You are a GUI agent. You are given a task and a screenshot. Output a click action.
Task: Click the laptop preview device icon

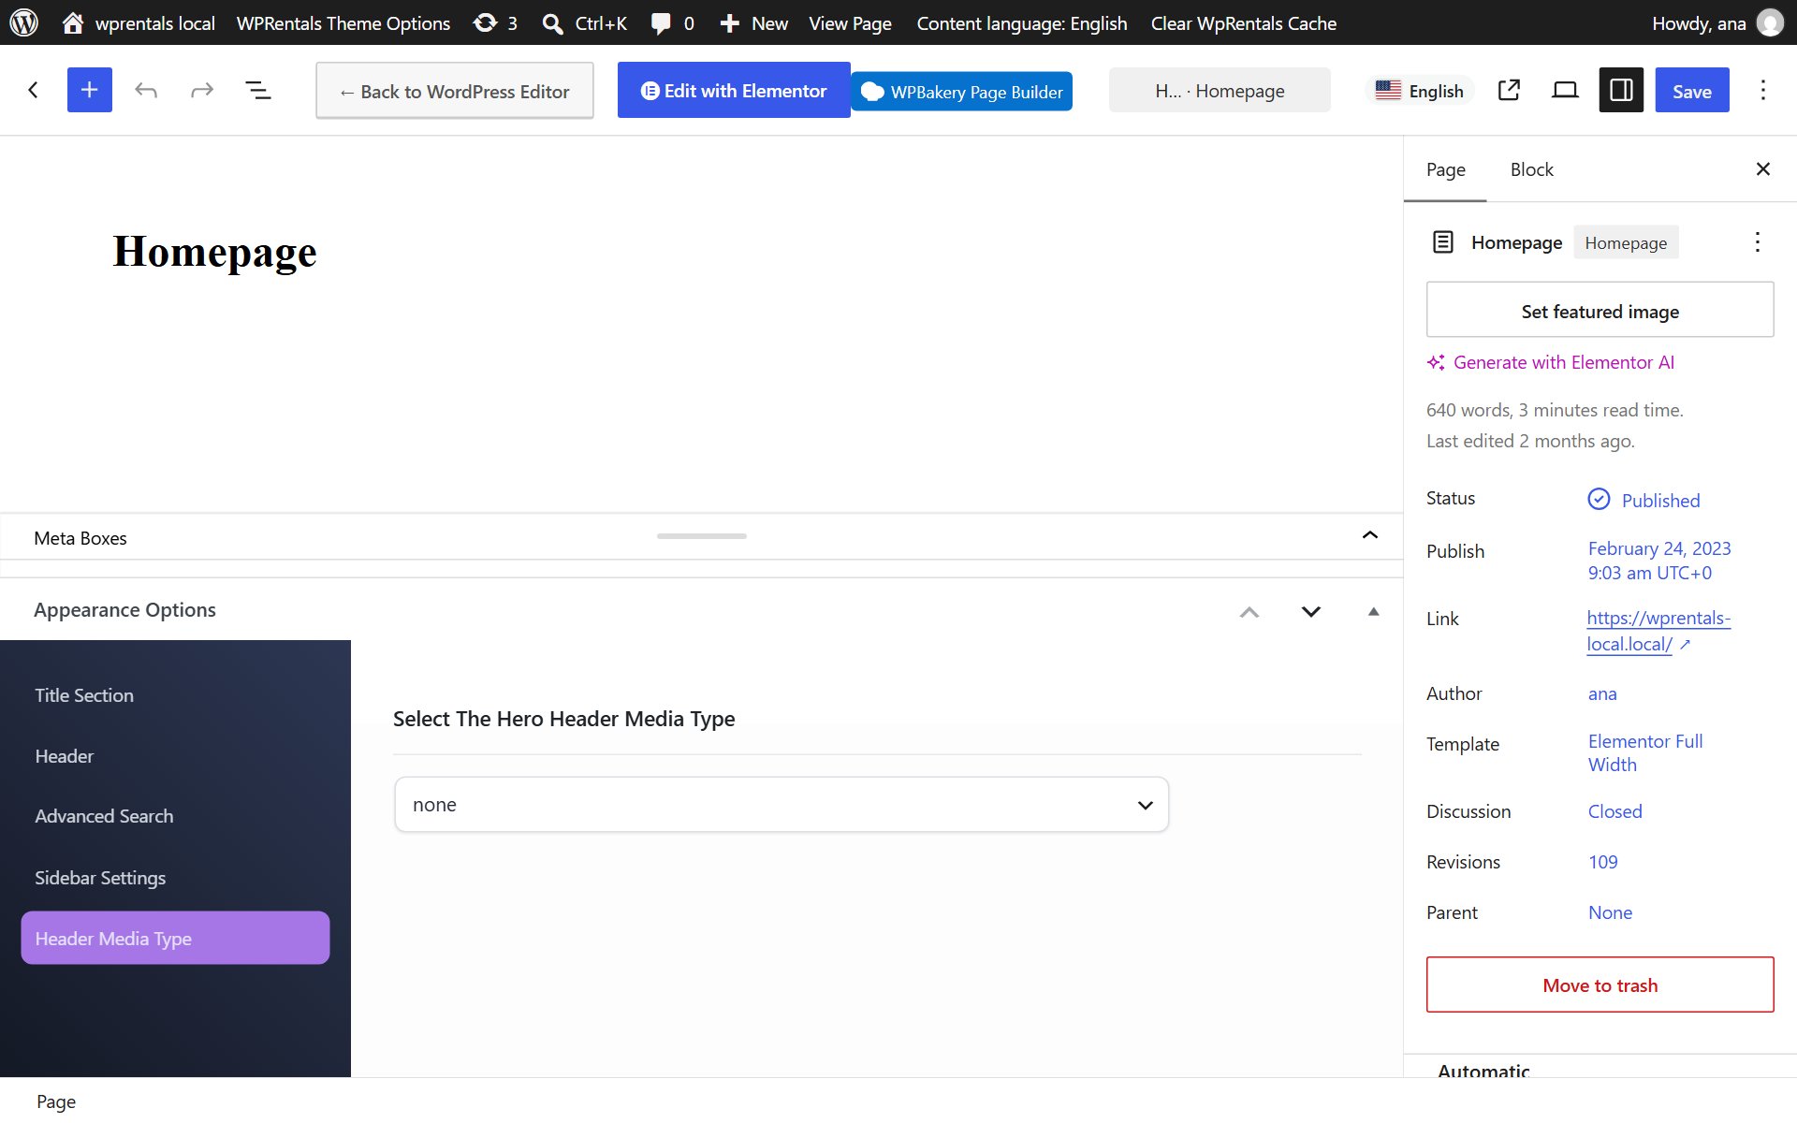point(1565,90)
